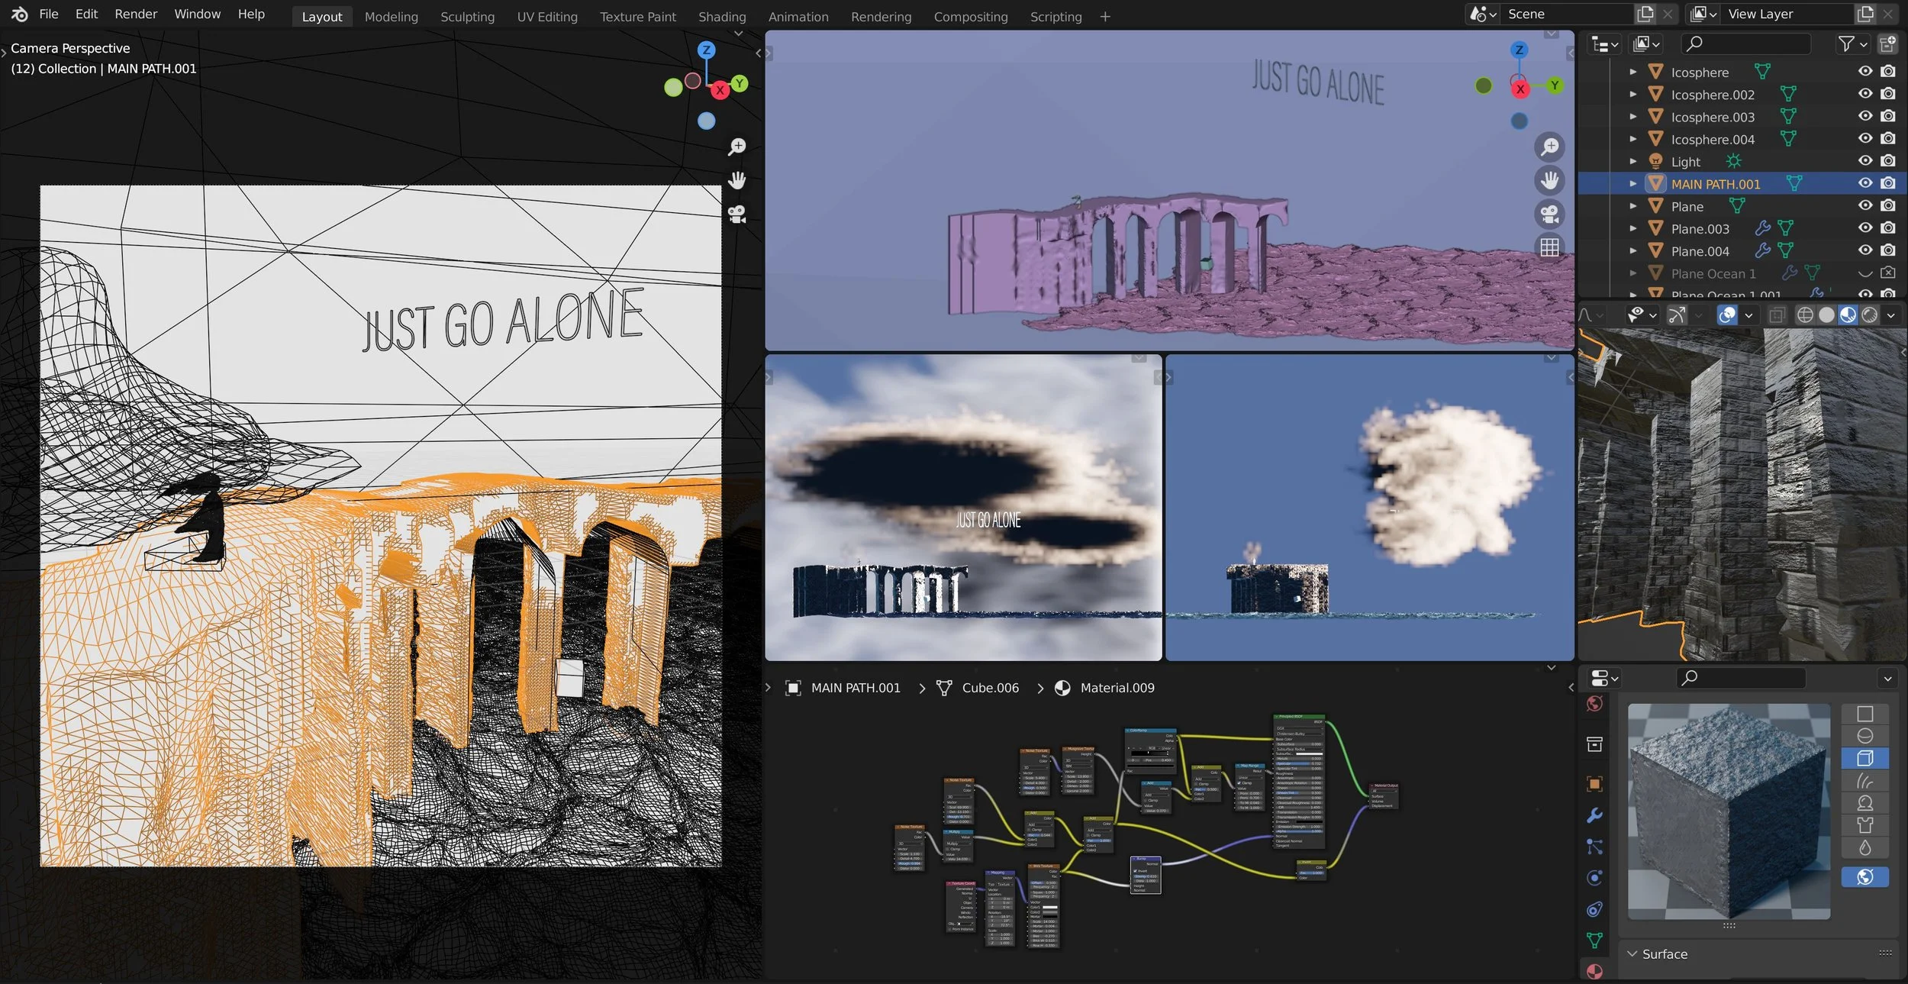Toggle world preview button in material preview
1908x984 pixels.
1864,877
